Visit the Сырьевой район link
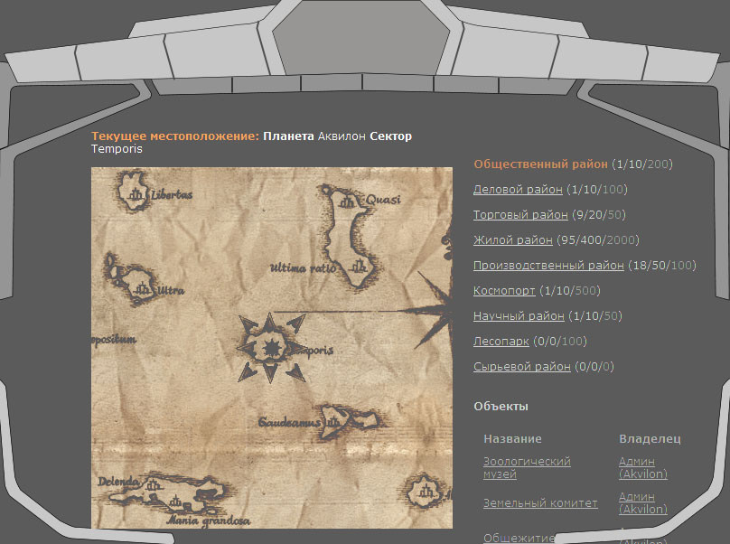The width and height of the screenshot is (730, 544). point(522,367)
